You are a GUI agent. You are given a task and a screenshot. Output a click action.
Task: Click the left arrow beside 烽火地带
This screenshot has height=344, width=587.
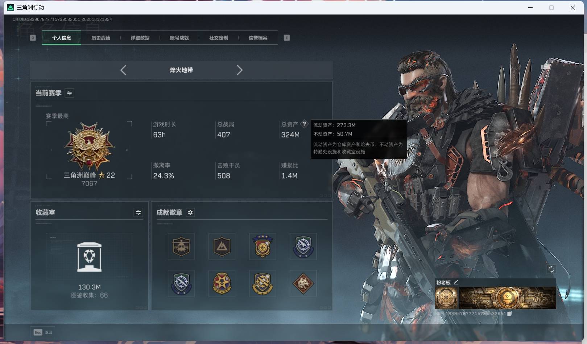pos(123,70)
